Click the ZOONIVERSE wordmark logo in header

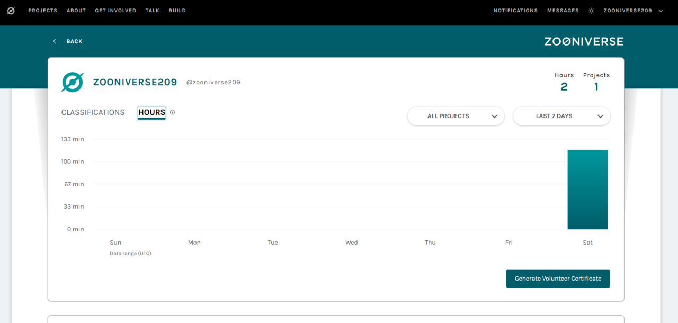584,41
